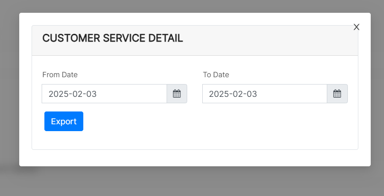Dismiss the Customer Service Detail popup

tap(357, 27)
